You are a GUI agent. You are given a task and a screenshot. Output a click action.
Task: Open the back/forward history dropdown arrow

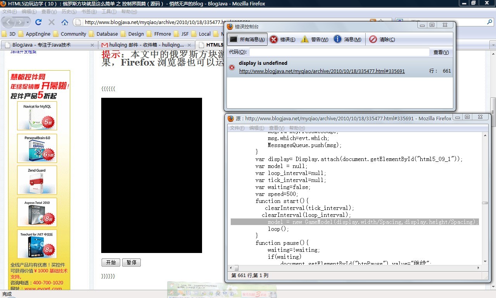(x=28, y=22)
